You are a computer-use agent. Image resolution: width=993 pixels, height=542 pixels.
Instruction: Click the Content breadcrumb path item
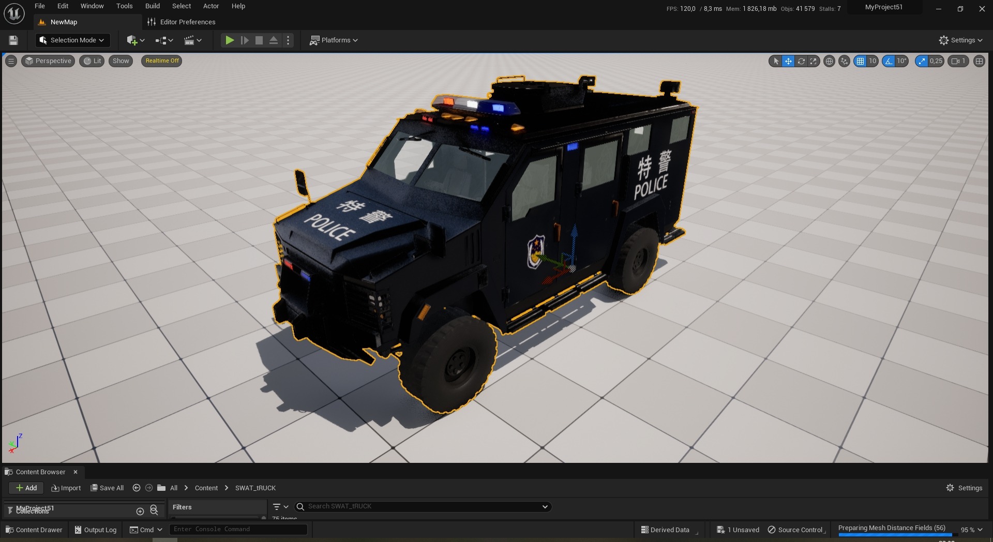click(206, 488)
